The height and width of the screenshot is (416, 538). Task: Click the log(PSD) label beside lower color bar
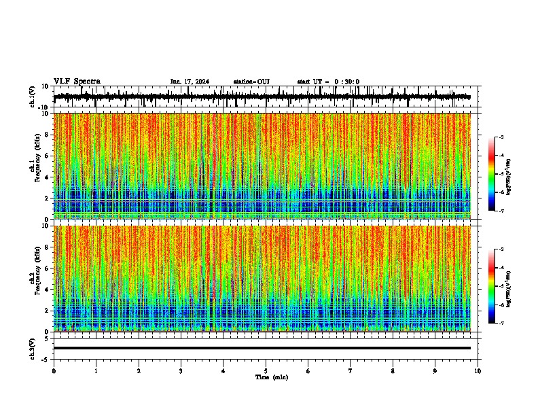(508, 289)
